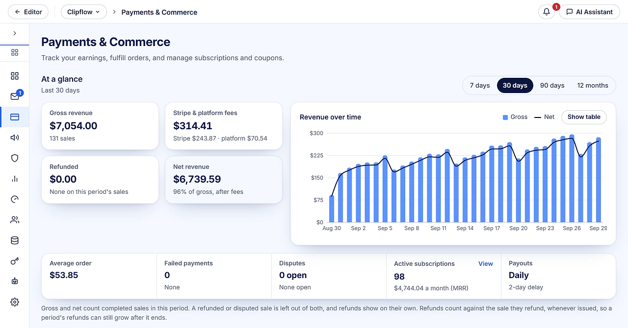Image resolution: width=628 pixels, height=328 pixels.
Task: Open the key secrets sidebar icon
Action: click(x=15, y=261)
